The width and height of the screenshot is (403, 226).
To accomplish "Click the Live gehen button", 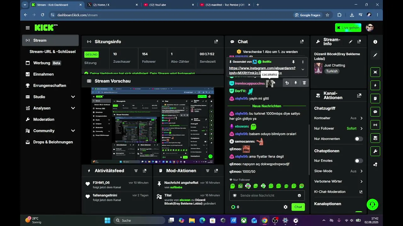I will point(348,28).
